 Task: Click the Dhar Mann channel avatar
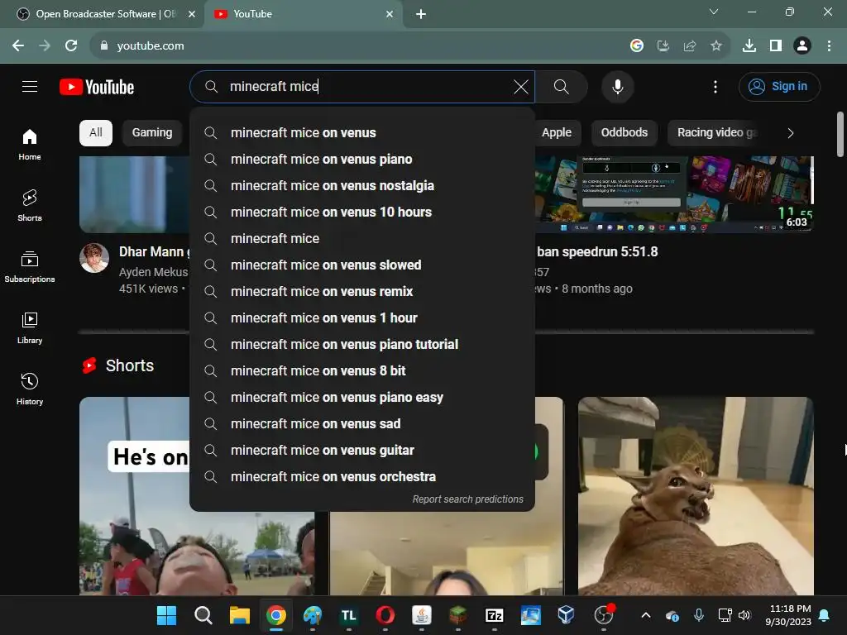coord(94,258)
